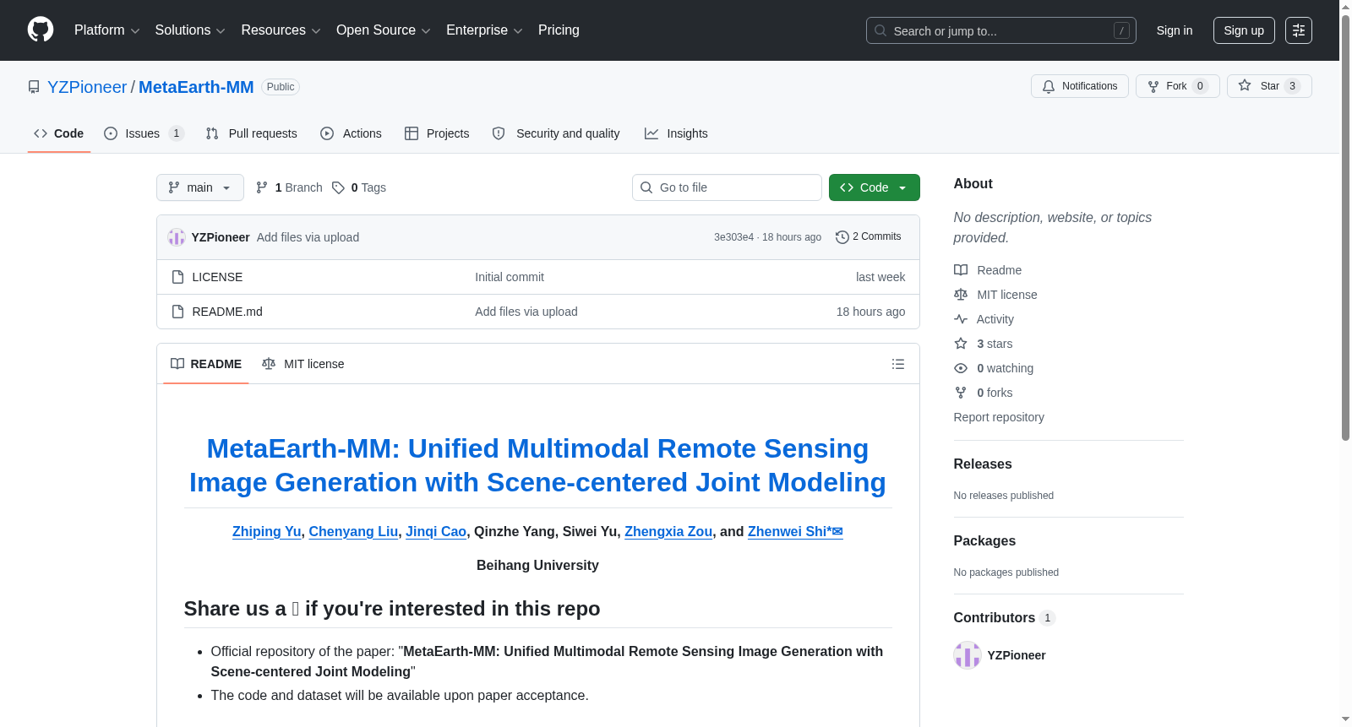Click the Search or jump to field
The image size is (1352, 727).
pos(1001,30)
